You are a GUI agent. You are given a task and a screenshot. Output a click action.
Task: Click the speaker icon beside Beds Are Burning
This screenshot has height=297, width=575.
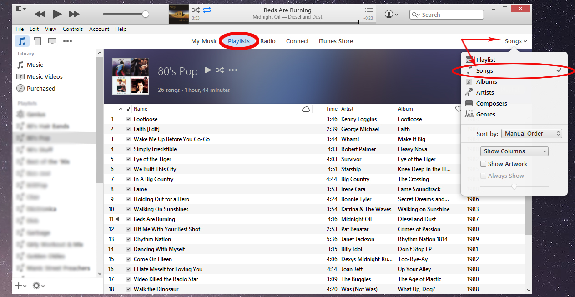(x=118, y=219)
